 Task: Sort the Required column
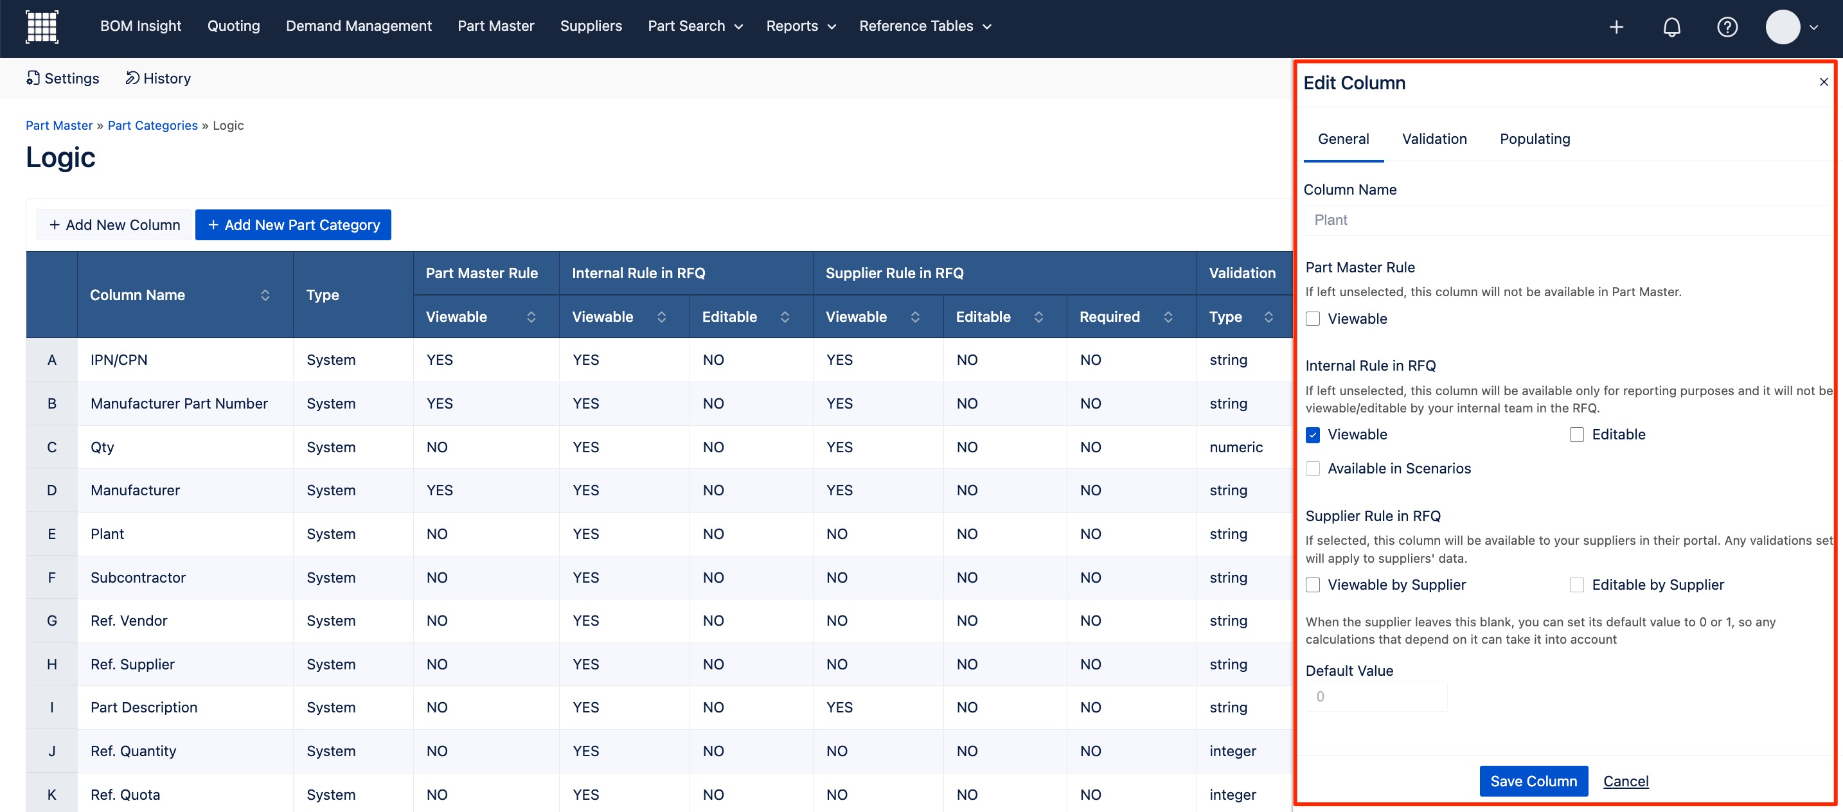click(1168, 317)
